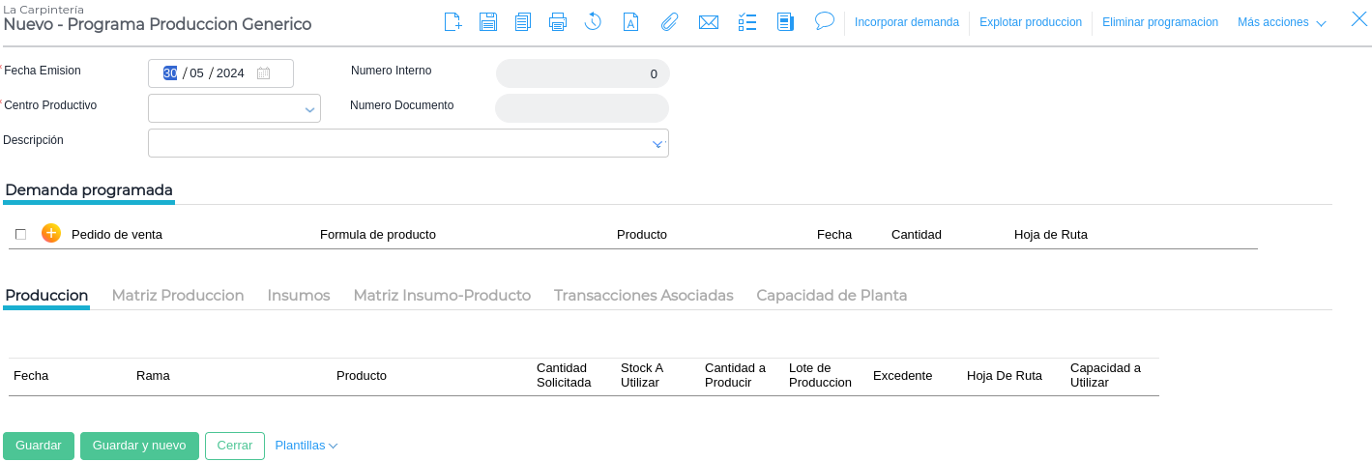This screenshot has height=462, width=1372.
Task: Switch to the Matriz Produccion tab
Action: [178, 295]
